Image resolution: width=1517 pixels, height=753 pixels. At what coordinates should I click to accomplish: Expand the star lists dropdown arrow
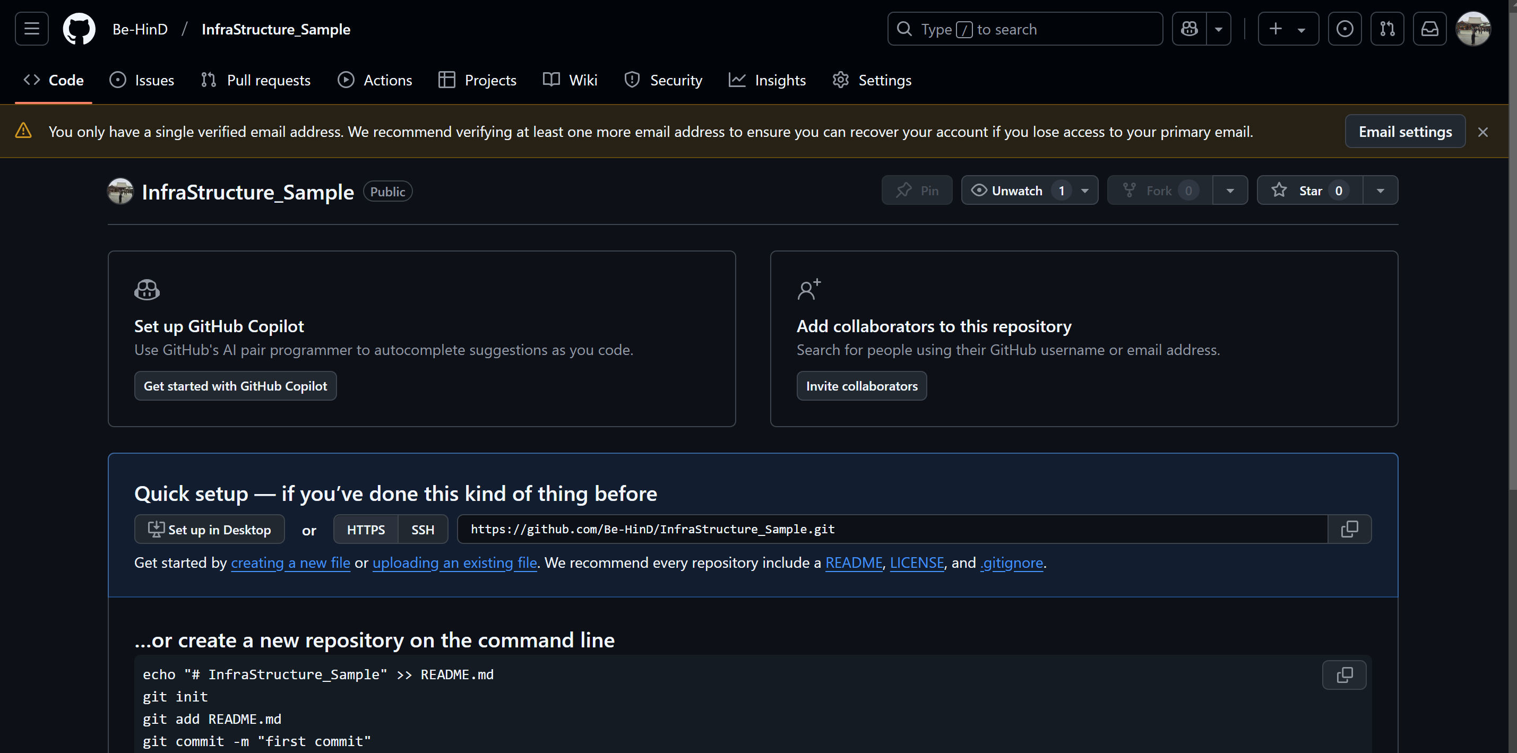click(x=1380, y=190)
